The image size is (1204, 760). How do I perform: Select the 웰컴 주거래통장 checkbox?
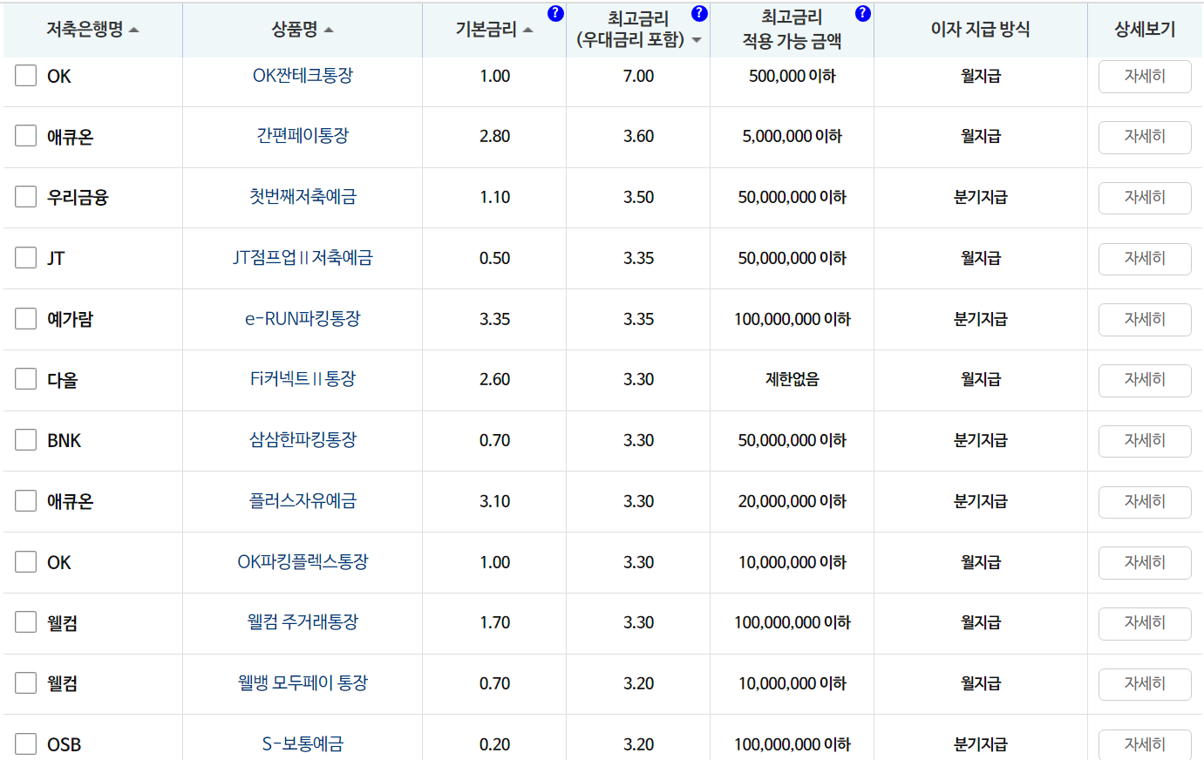[x=25, y=622]
